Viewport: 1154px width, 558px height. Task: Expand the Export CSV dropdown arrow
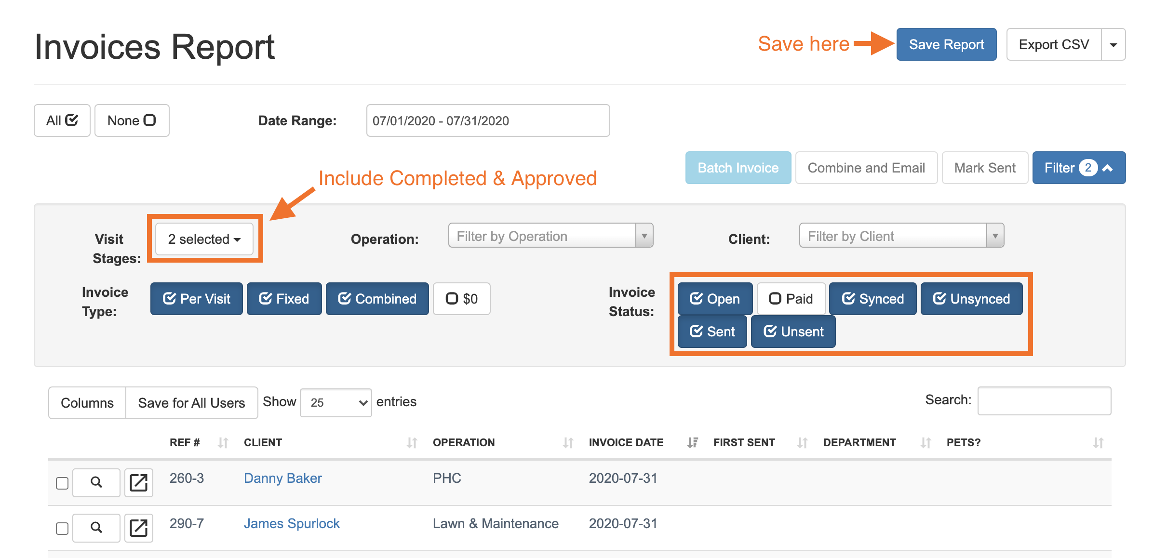1113,45
